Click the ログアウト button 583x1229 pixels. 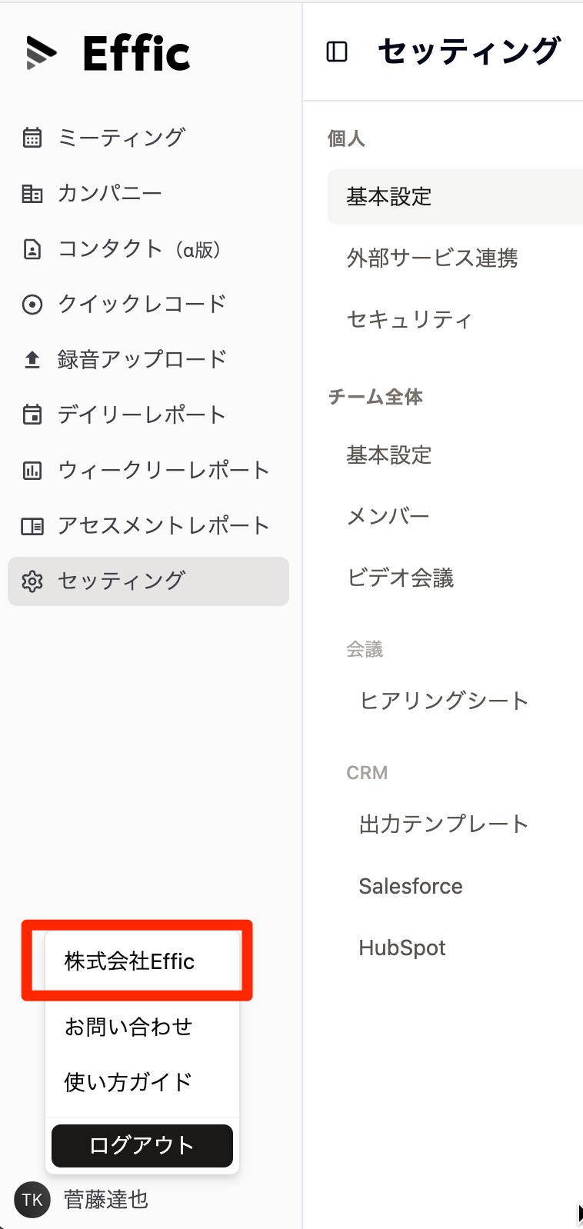(x=142, y=1145)
